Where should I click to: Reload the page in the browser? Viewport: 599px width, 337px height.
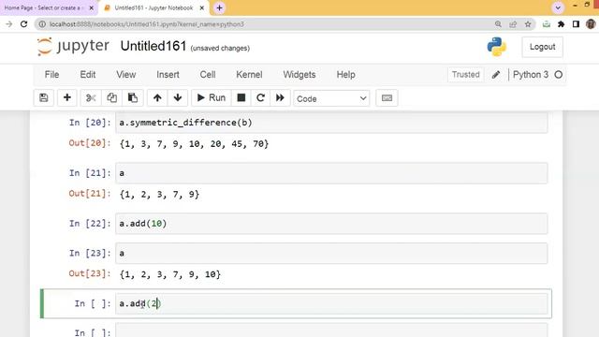coord(23,24)
